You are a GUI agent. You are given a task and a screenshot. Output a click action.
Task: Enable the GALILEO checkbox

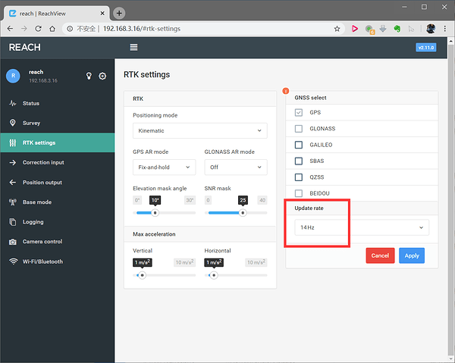click(x=299, y=145)
